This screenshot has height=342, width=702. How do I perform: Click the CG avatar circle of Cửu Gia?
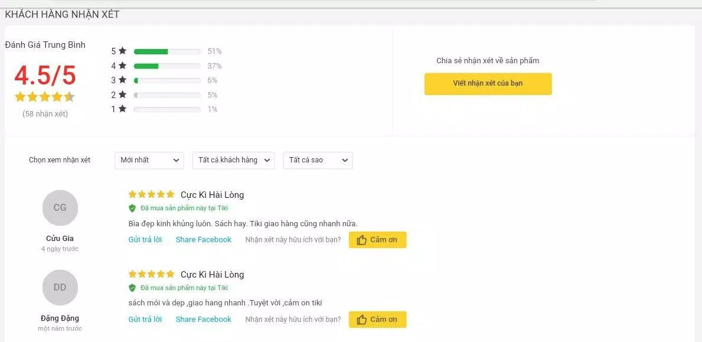click(60, 208)
